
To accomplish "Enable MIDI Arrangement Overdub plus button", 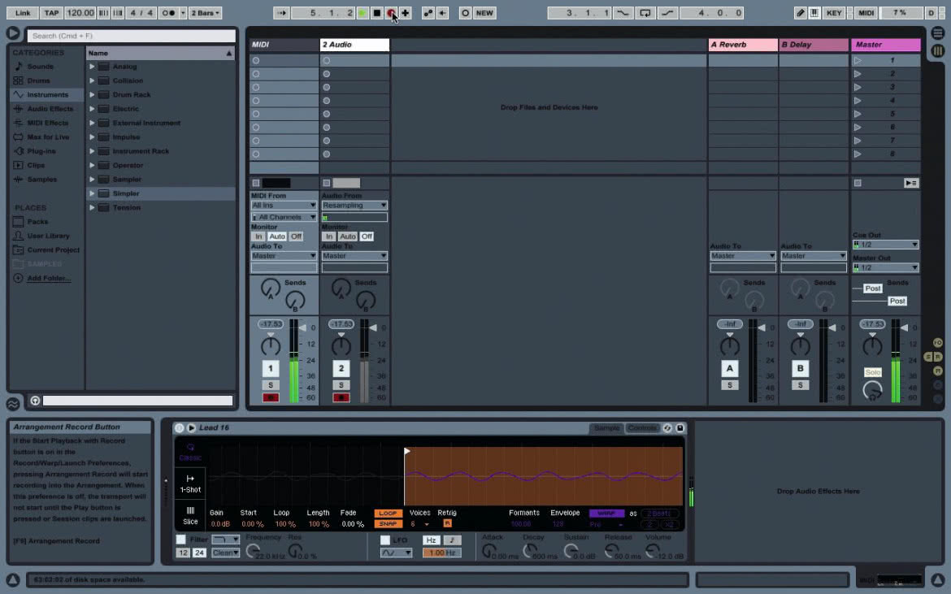I will pos(405,13).
